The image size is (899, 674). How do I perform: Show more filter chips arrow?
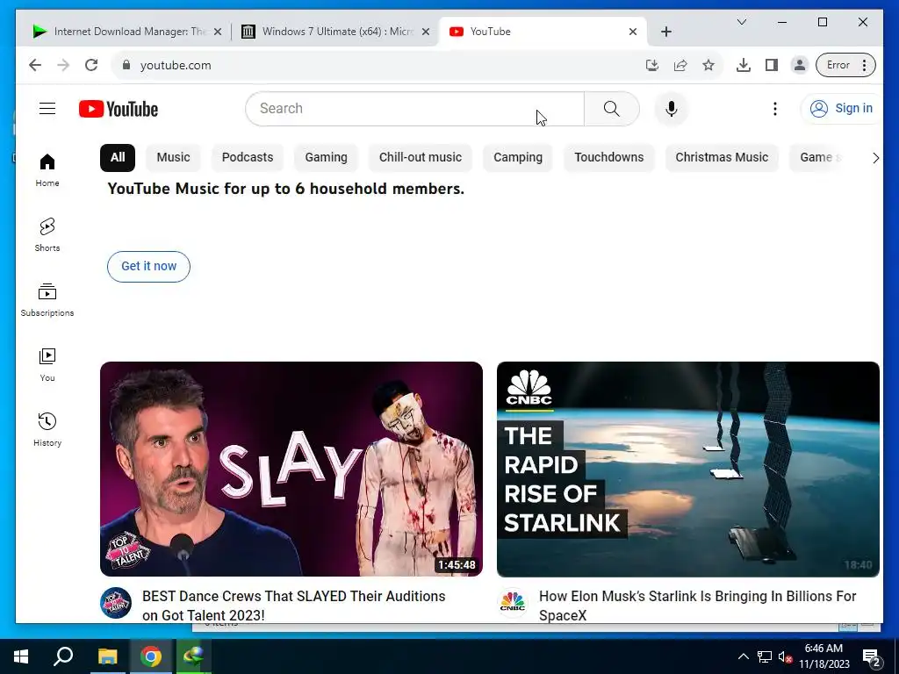[x=875, y=158]
